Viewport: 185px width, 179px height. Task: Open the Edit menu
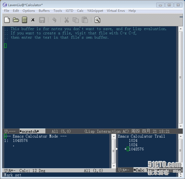click(16, 11)
